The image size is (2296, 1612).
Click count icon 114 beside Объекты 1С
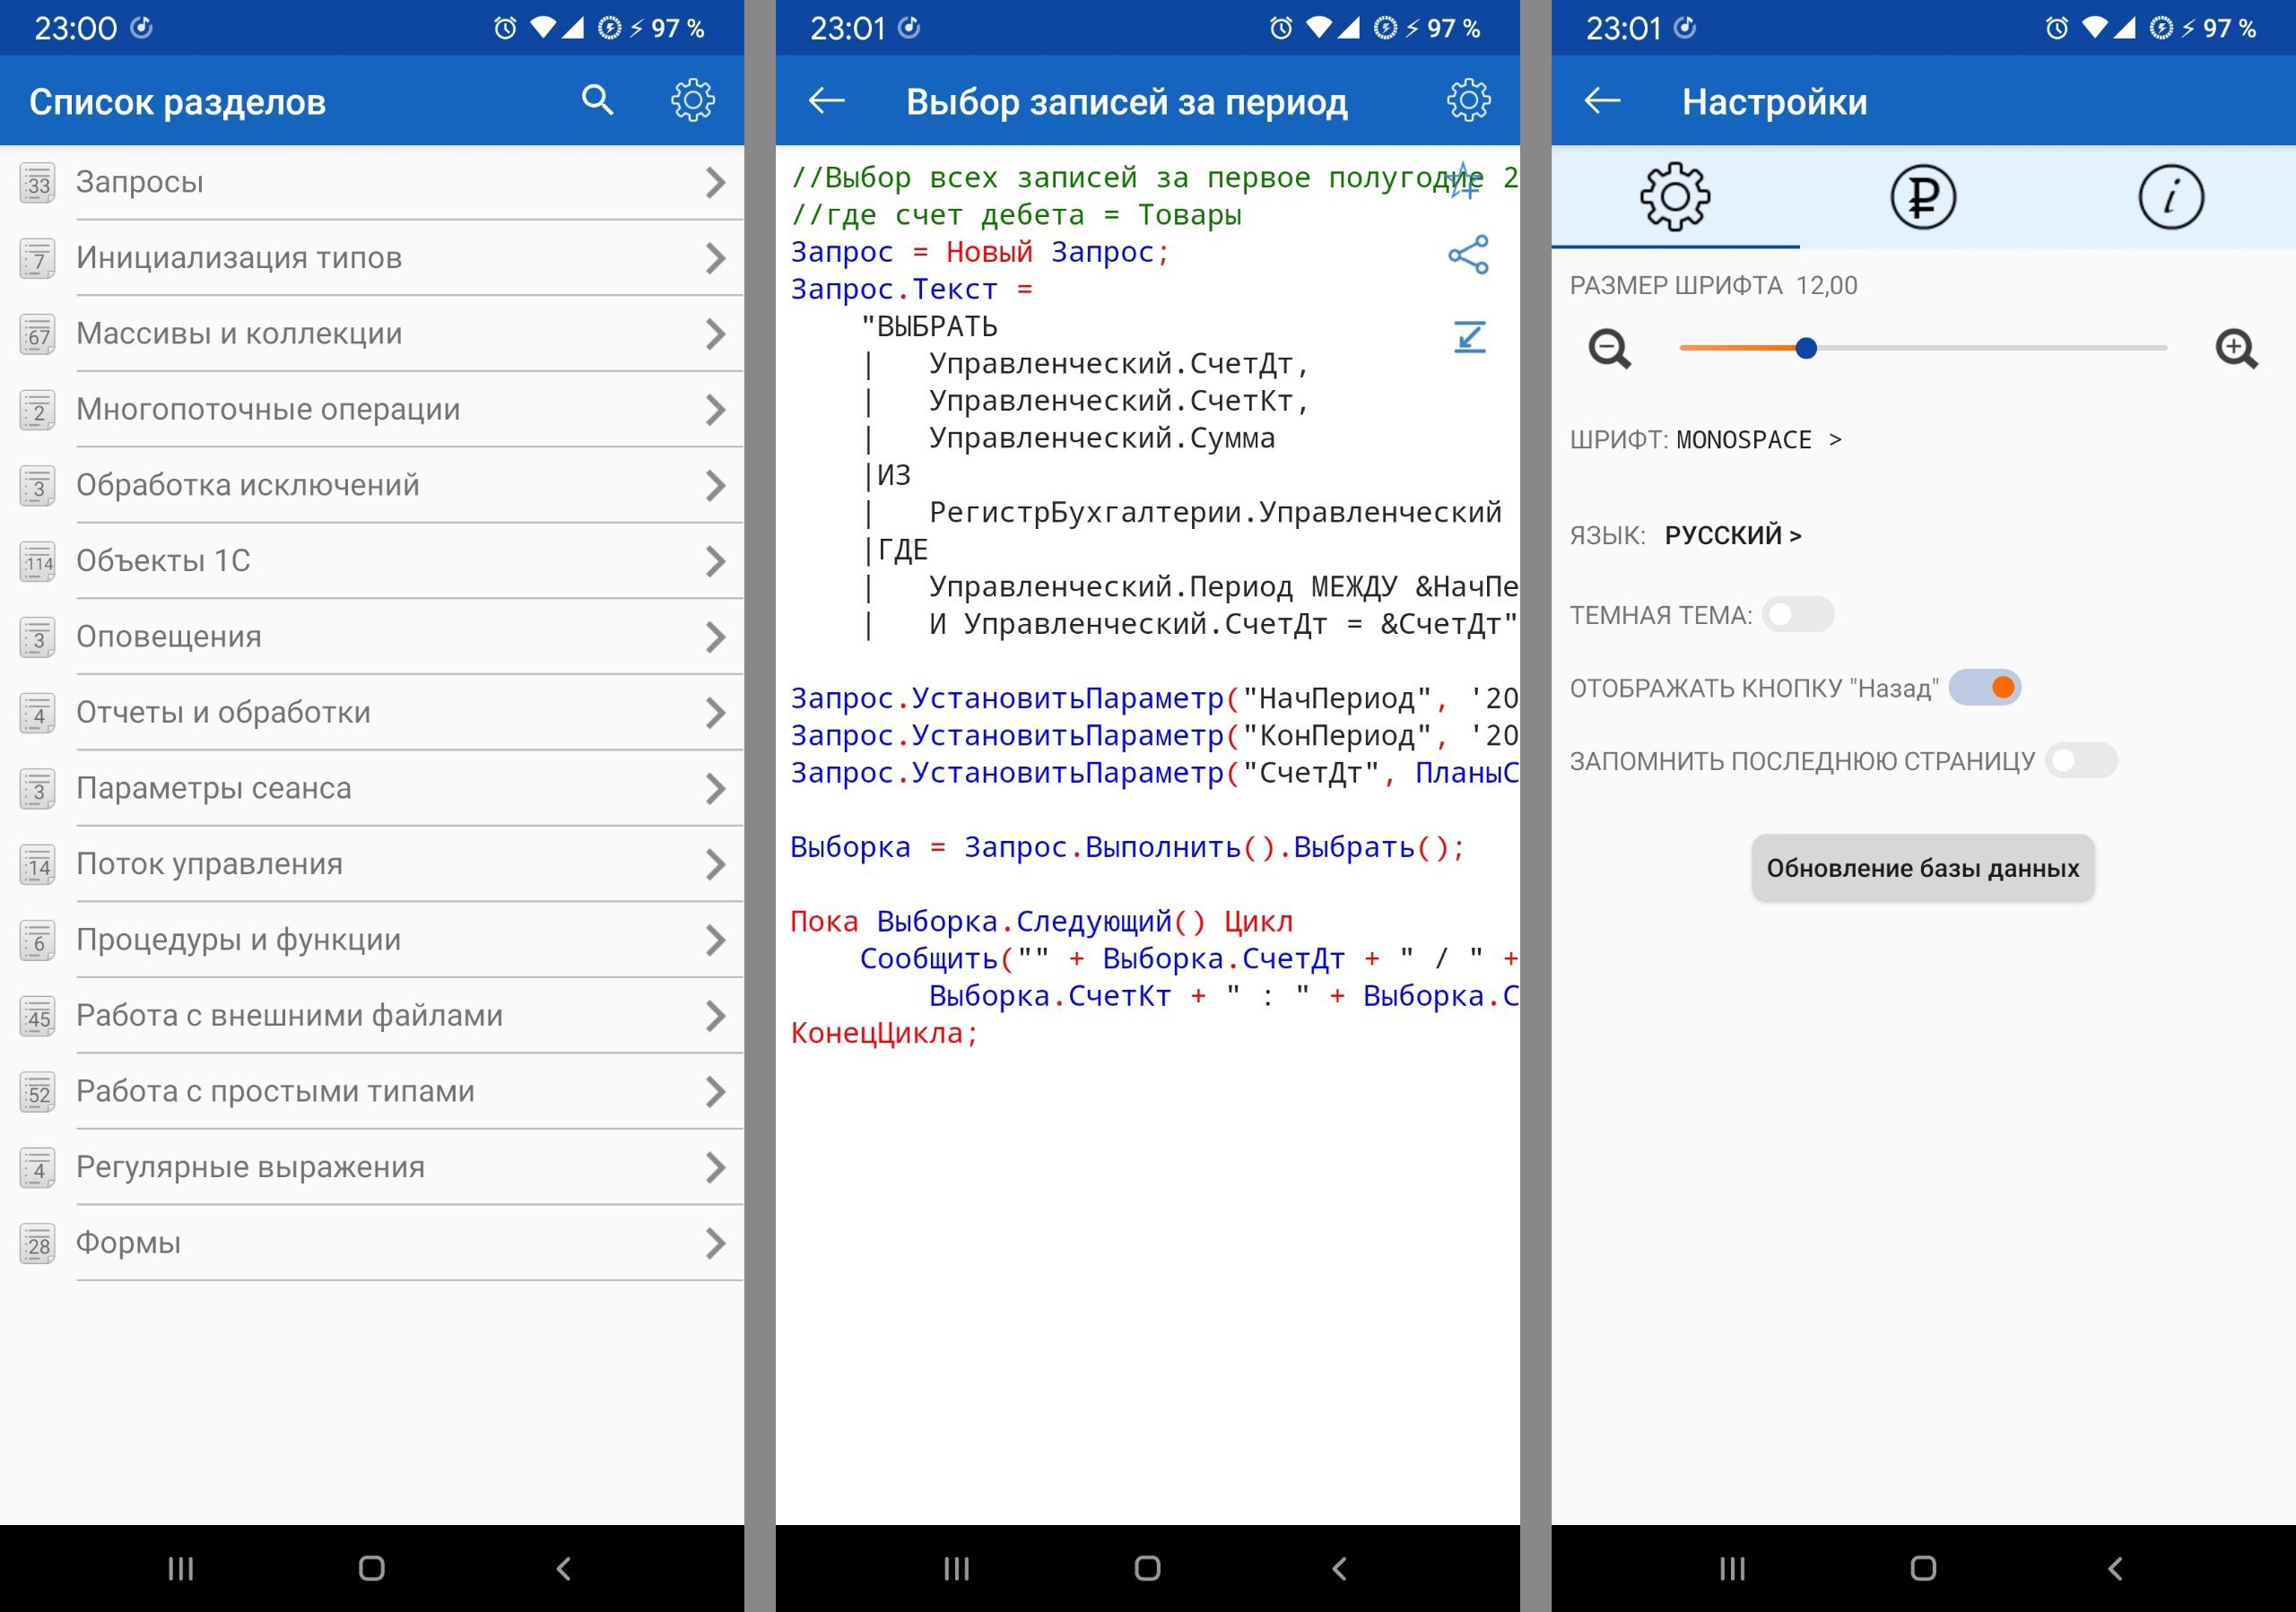pyautogui.click(x=38, y=563)
